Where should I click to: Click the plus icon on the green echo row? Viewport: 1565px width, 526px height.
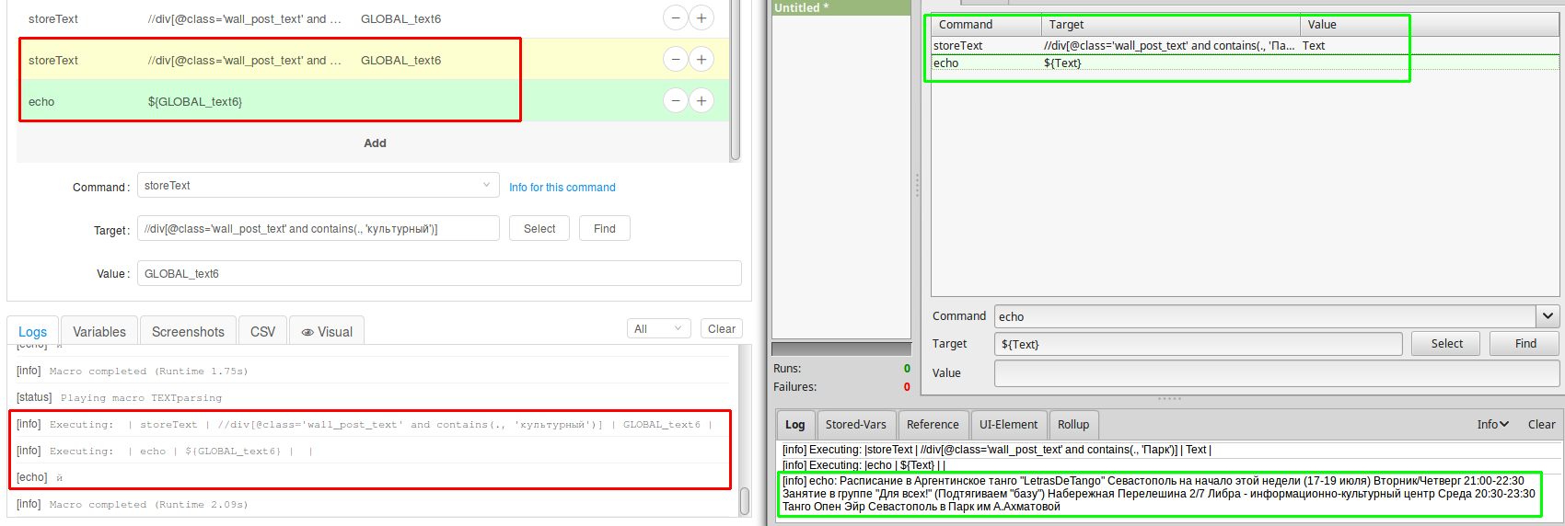pos(701,101)
